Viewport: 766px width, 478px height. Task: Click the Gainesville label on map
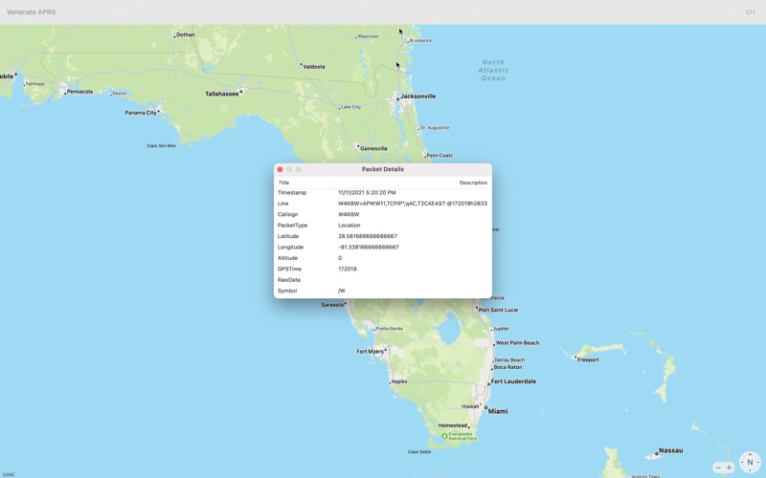[373, 148]
